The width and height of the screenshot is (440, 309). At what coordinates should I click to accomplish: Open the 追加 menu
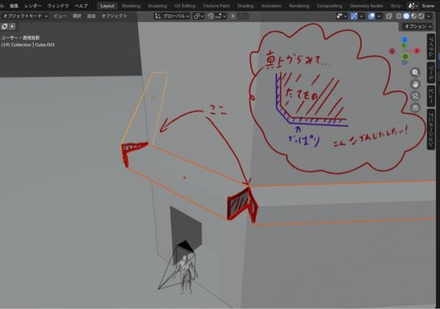(91, 16)
